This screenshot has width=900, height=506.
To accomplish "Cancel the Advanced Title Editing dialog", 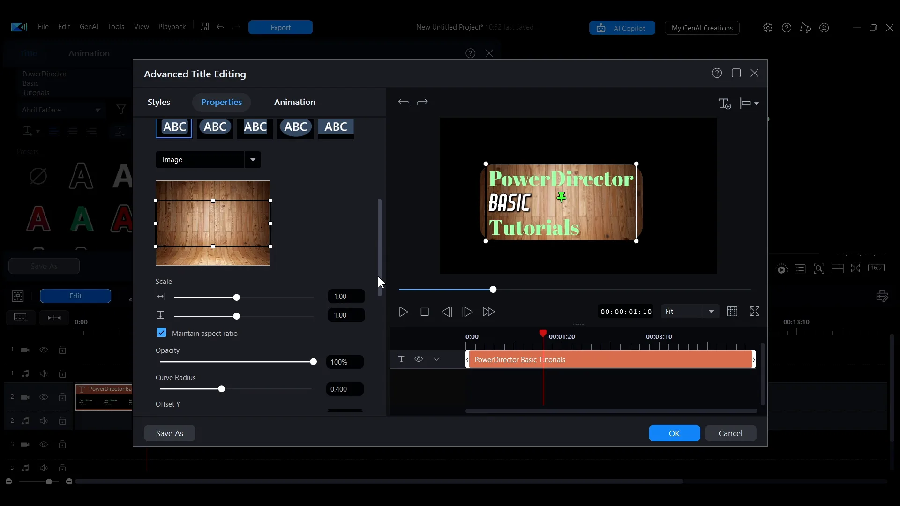I will point(730,433).
